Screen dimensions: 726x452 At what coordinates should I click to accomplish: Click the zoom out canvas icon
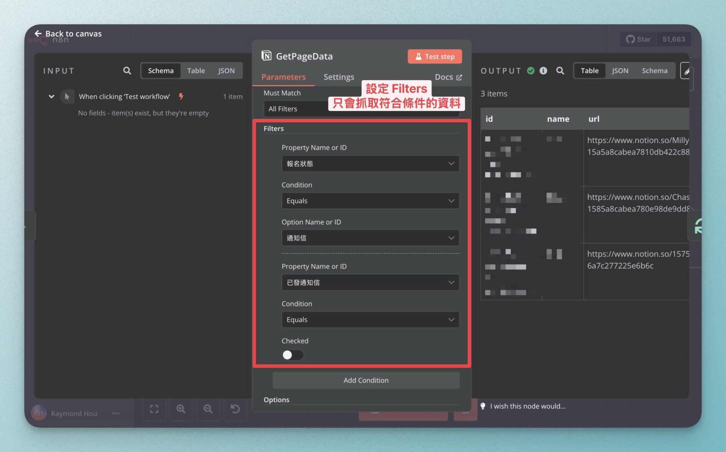208,409
